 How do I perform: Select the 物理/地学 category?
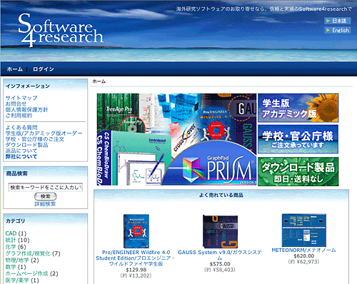[17, 260]
